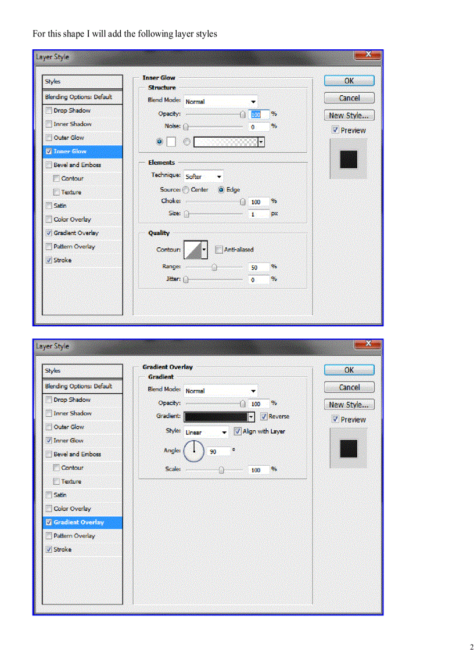Click the Angle dial set to 90 degrees

193,451
